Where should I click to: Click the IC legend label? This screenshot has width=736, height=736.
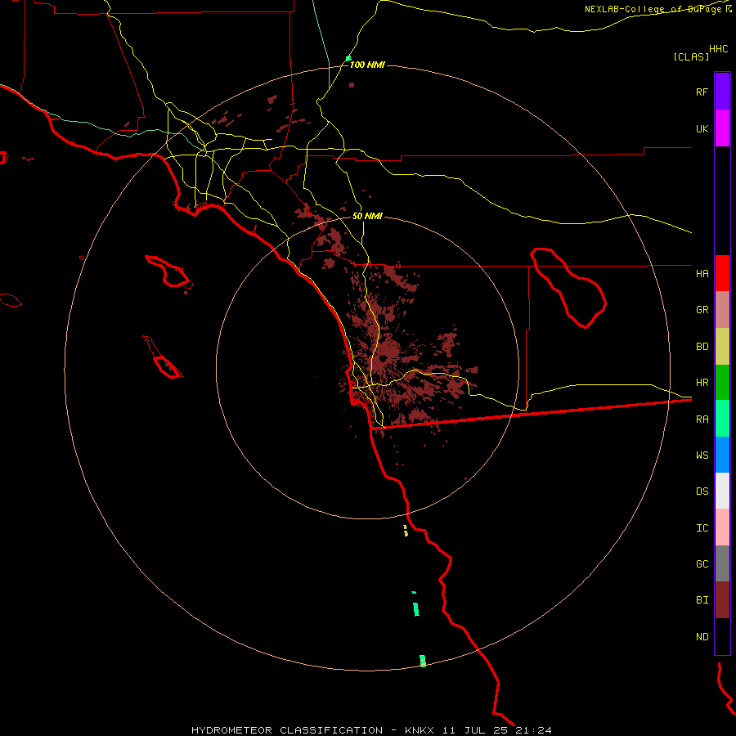702,528
